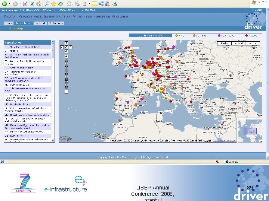
Task: Select the Debrecen DEA repository row
Action: [x=28, y=127]
